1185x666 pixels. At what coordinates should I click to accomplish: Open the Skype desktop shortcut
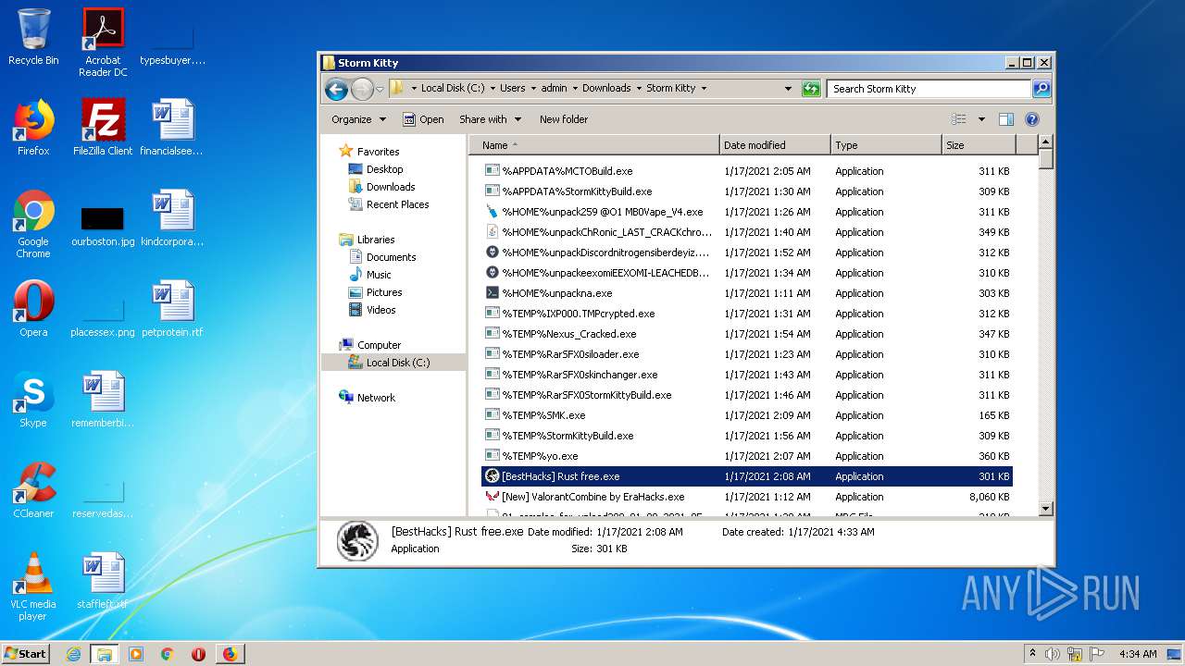(33, 400)
